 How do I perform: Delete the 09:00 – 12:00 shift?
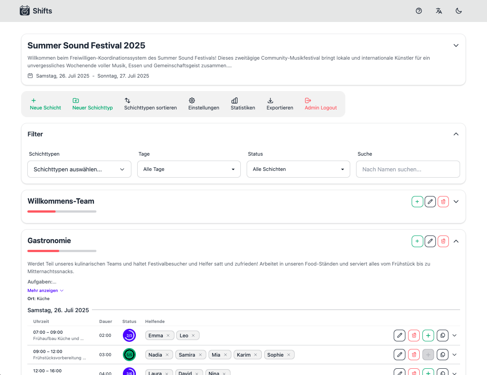click(x=414, y=355)
